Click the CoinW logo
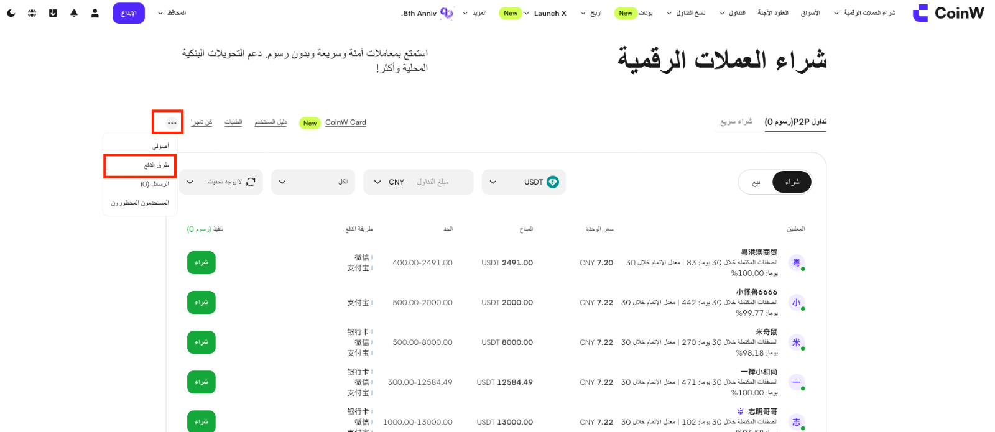The height and width of the screenshot is (432, 995). click(948, 13)
